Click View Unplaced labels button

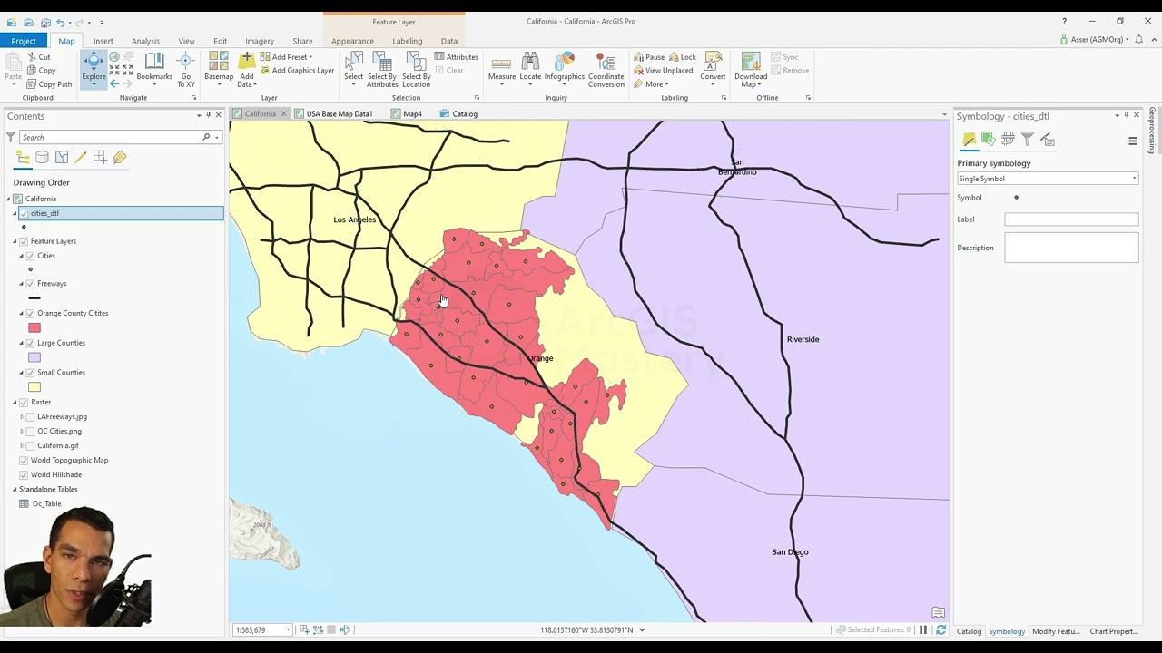pyautogui.click(x=664, y=71)
